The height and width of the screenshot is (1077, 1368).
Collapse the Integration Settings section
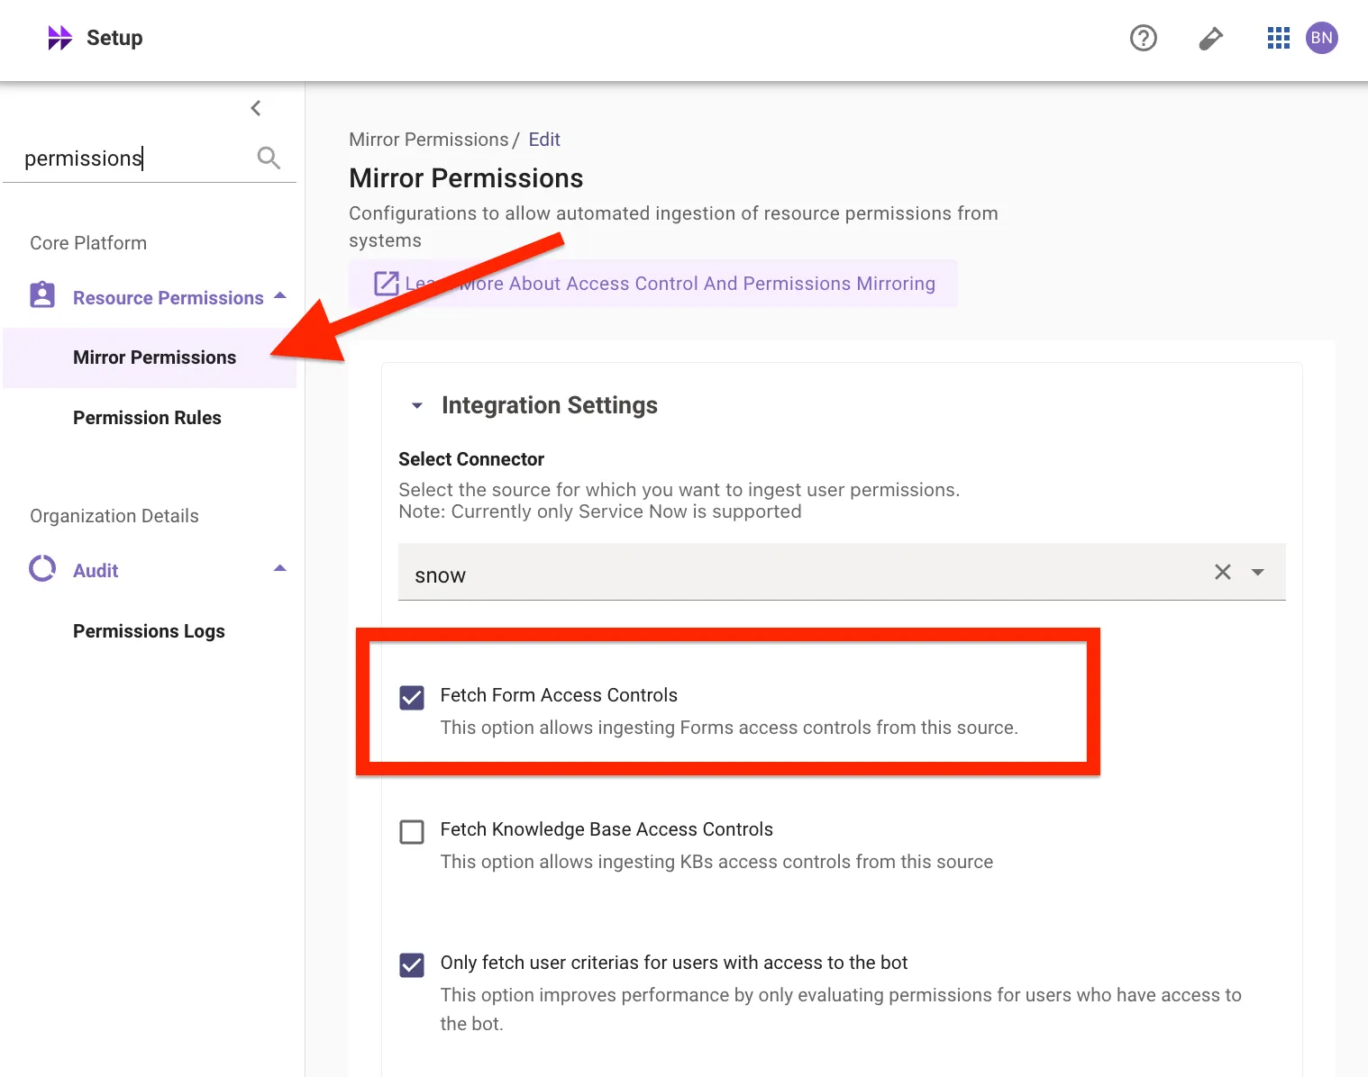(x=417, y=406)
